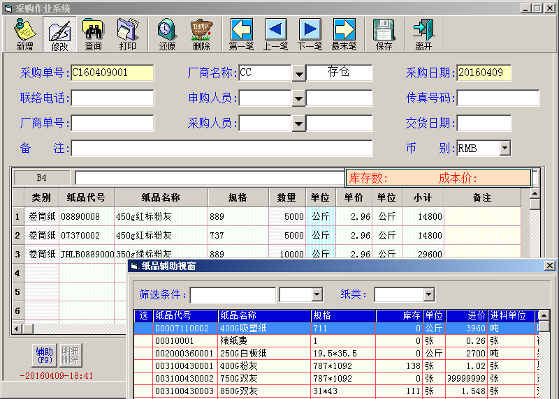Click the purchase grid 数量 column header
This screenshot has width=559, height=399.
tap(286, 197)
